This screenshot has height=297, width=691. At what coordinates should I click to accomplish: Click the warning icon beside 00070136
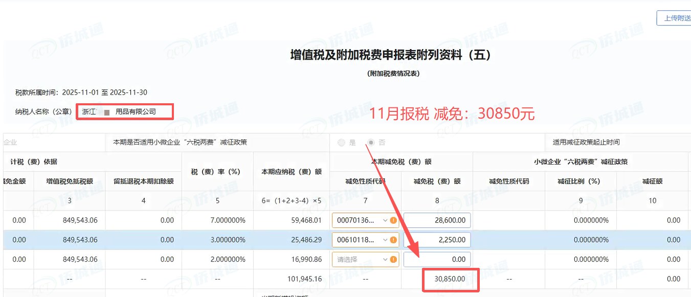click(x=393, y=220)
